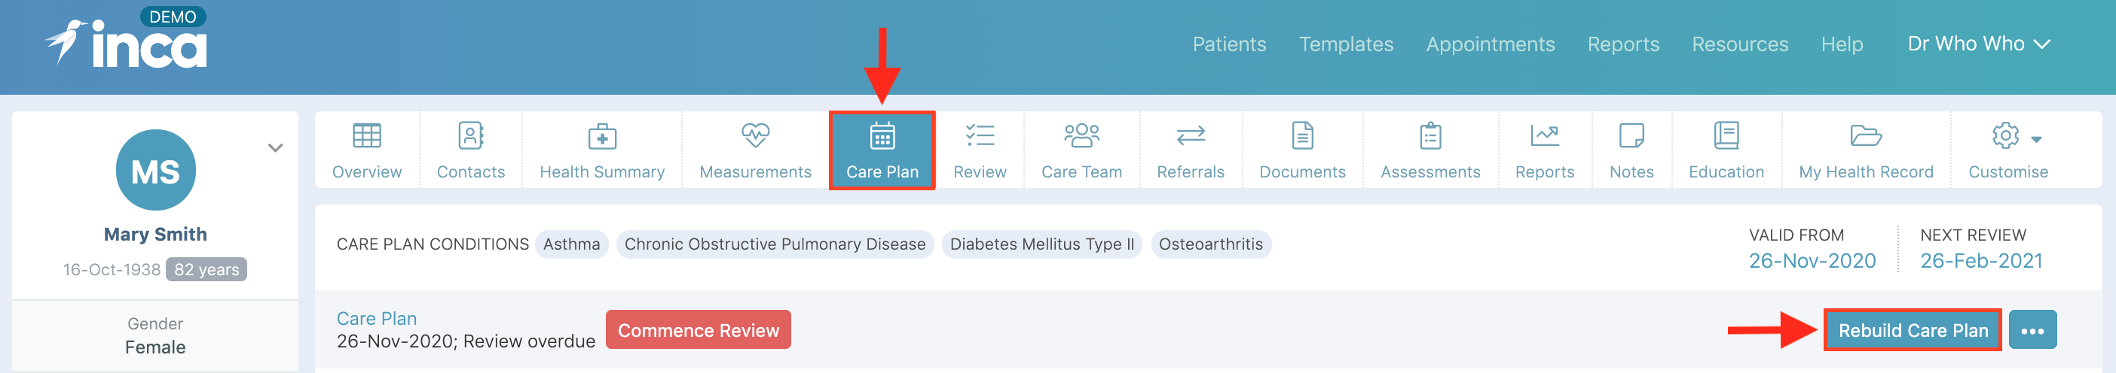The width and height of the screenshot is (2116, 373).
Task: Open the Measurements heartbeat icon
Action: [x=755, y=135]
